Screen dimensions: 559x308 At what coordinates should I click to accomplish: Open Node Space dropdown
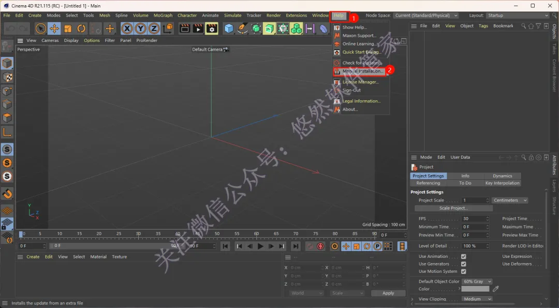[x=426, y=16]
